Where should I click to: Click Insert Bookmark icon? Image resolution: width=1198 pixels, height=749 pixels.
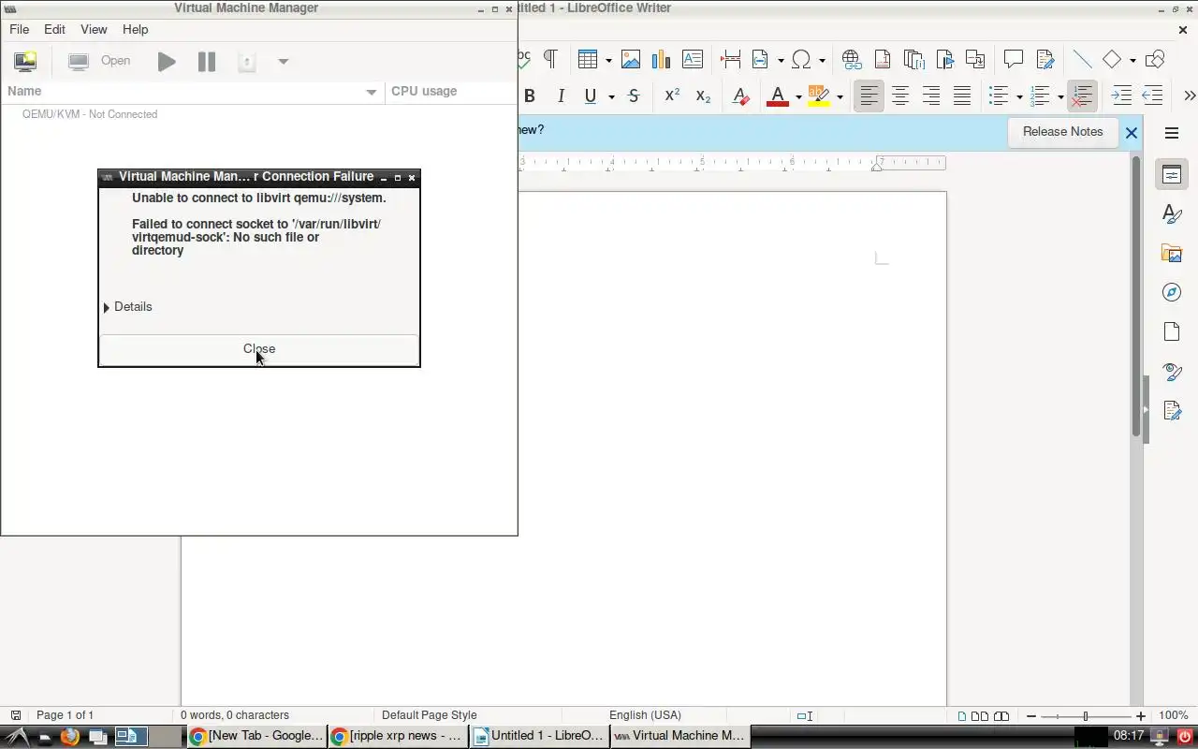coord(944,59)
